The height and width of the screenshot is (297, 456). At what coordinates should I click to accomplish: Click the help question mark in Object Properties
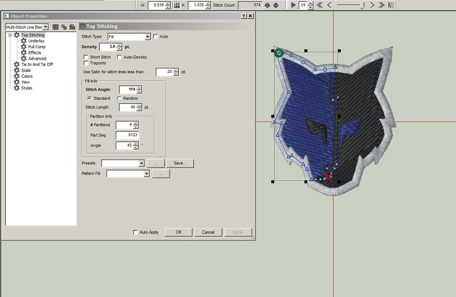tap(244, 16)
